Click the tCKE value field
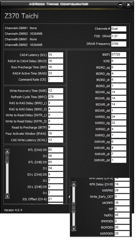This screenshot has height=242, width=138. click(x=119, y=61)
